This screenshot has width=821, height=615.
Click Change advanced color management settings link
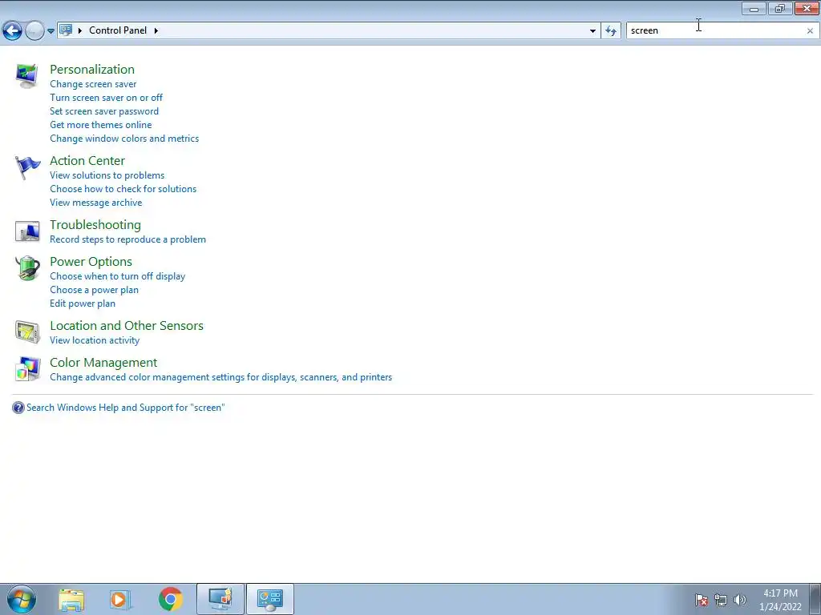tap(221, 377)
